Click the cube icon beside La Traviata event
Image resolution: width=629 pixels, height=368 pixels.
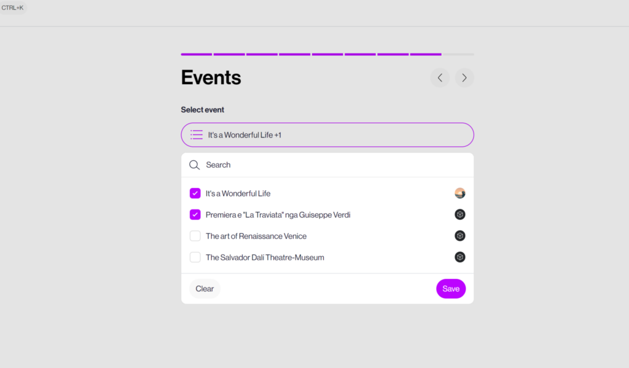point(460,214)
